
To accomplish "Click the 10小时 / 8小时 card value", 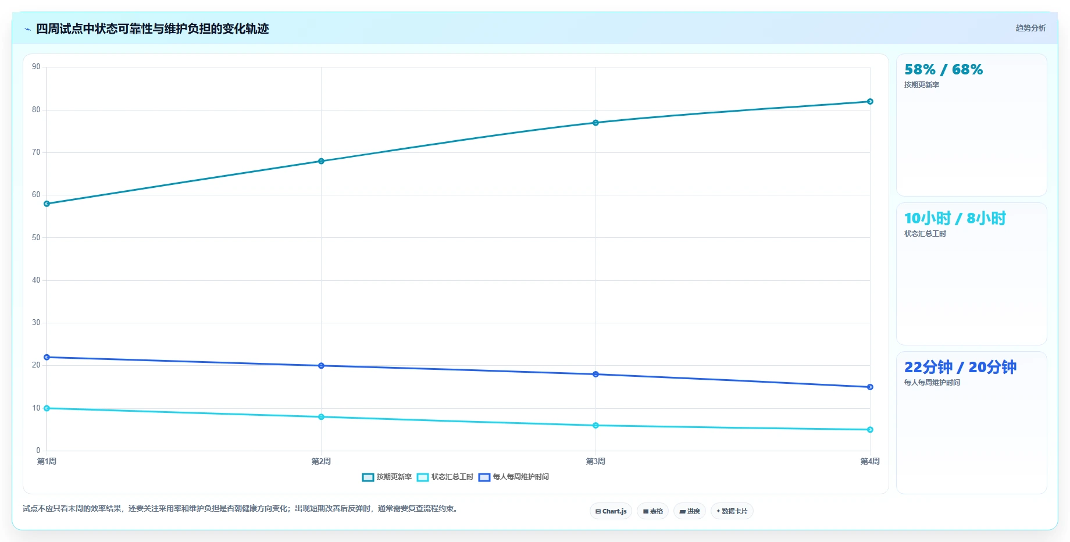I will (955, 218).
